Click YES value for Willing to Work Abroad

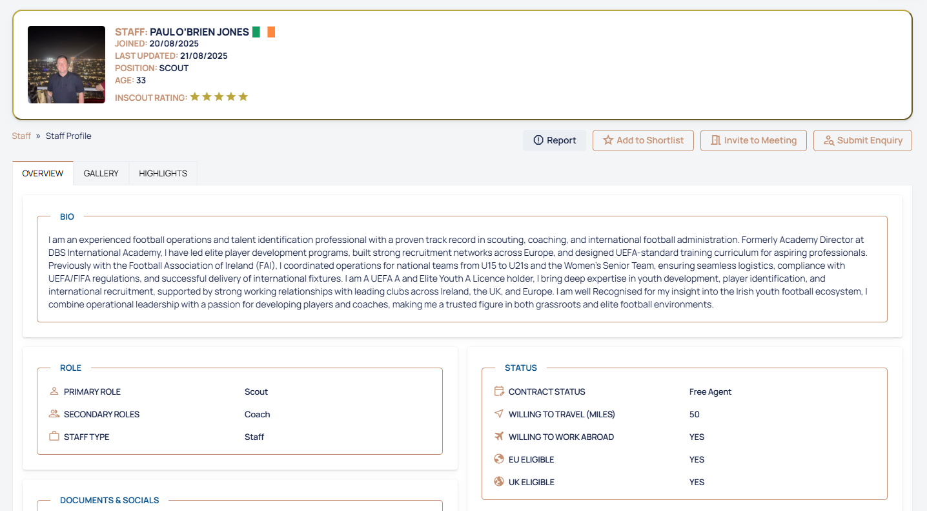tap(697, 437)
